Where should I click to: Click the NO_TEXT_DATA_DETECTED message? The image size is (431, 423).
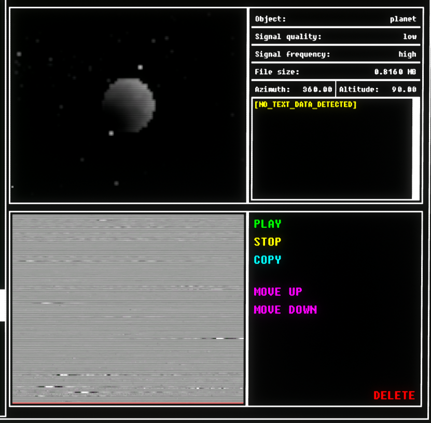(305, 105)
